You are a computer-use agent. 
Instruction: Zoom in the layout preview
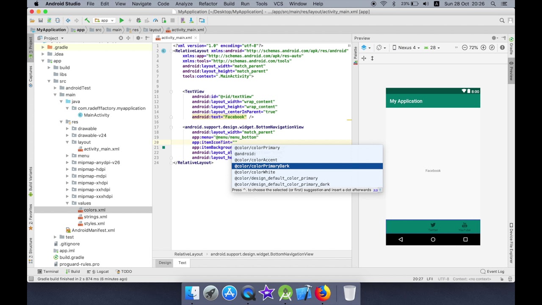483,47
